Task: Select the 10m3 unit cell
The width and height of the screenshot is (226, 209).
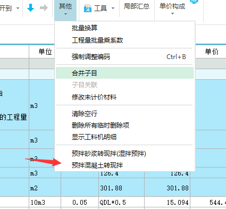Action: [45, 202]
